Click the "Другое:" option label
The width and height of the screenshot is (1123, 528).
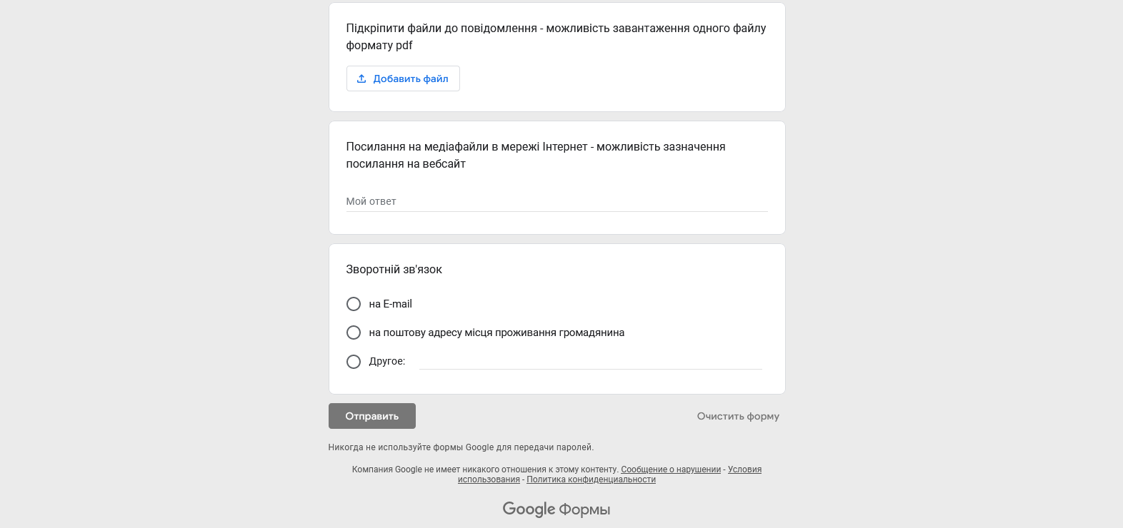point(386,362)
